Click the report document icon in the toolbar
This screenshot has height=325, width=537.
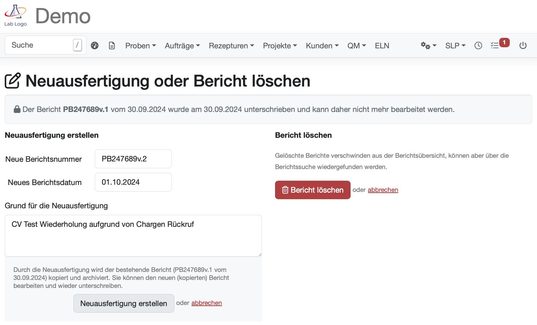(112, 45)
